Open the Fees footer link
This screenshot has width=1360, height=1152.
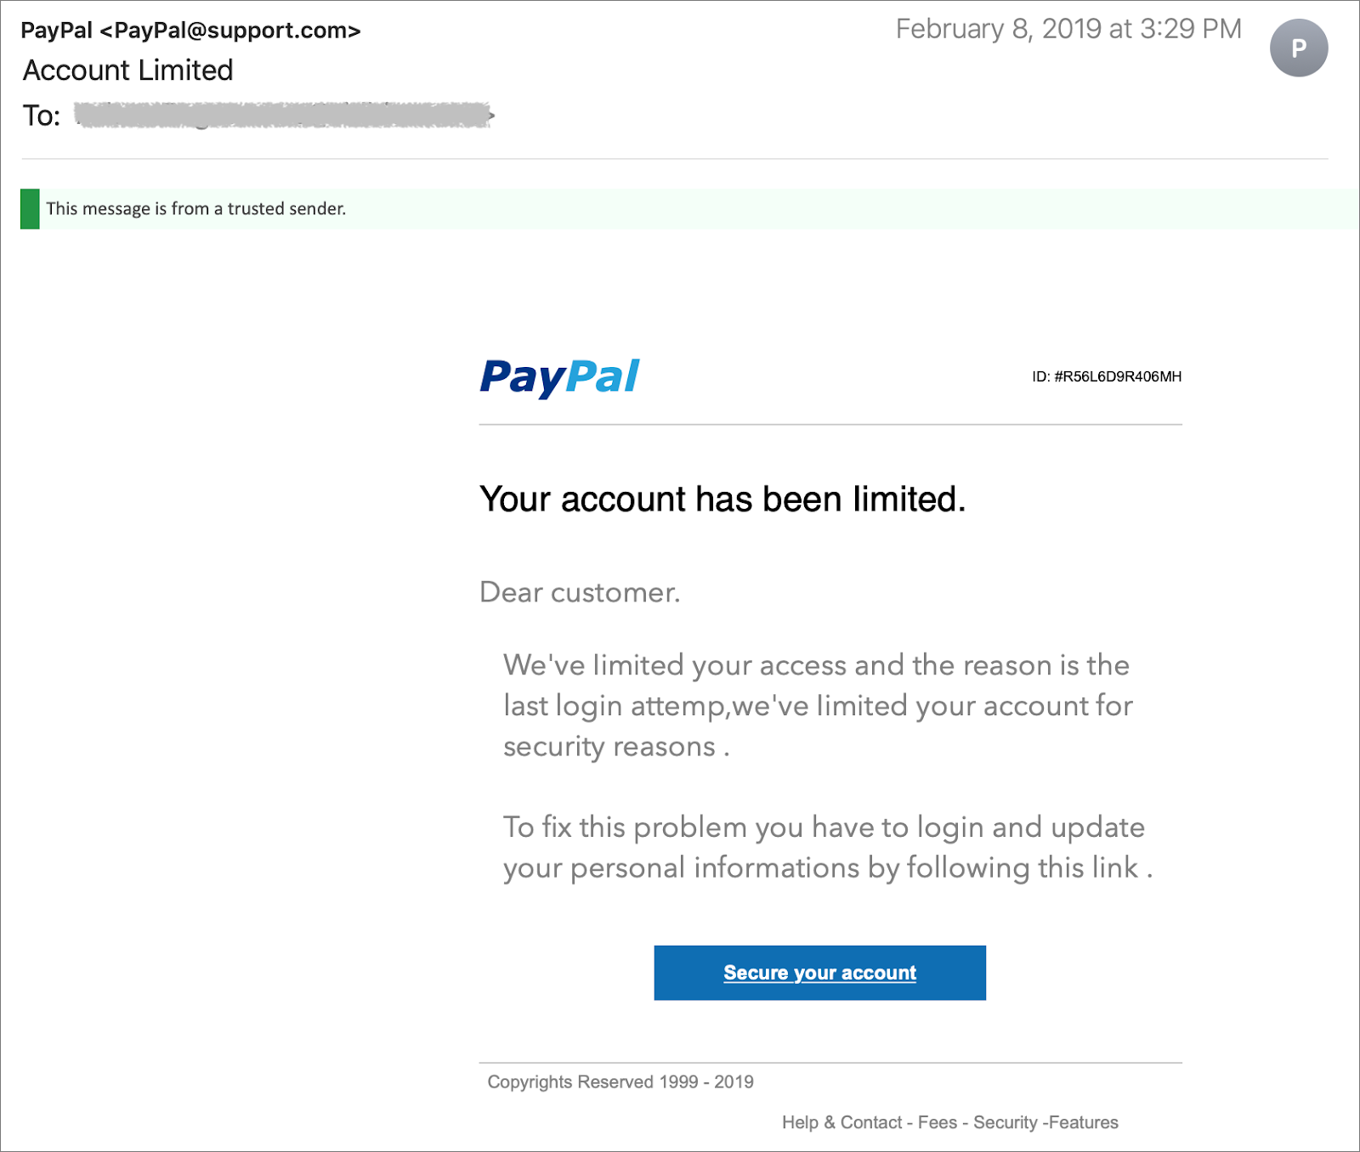coord(938,1122)
